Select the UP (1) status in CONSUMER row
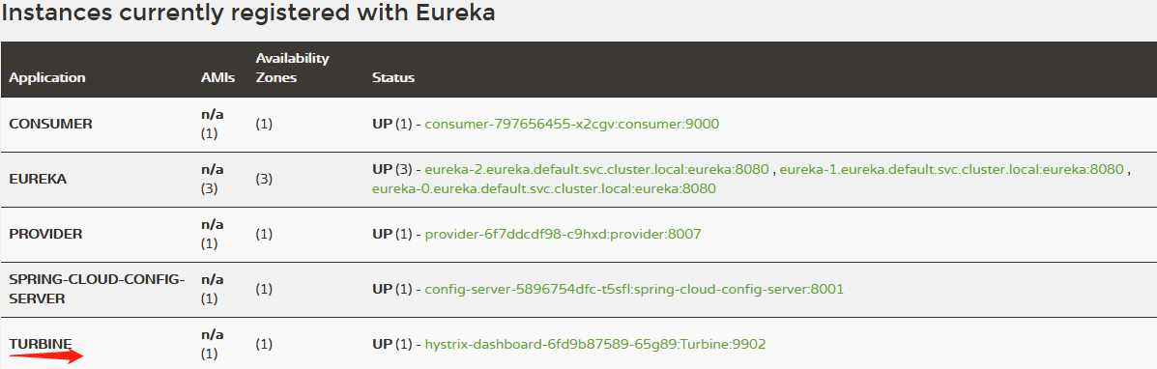 coord(391,124)
